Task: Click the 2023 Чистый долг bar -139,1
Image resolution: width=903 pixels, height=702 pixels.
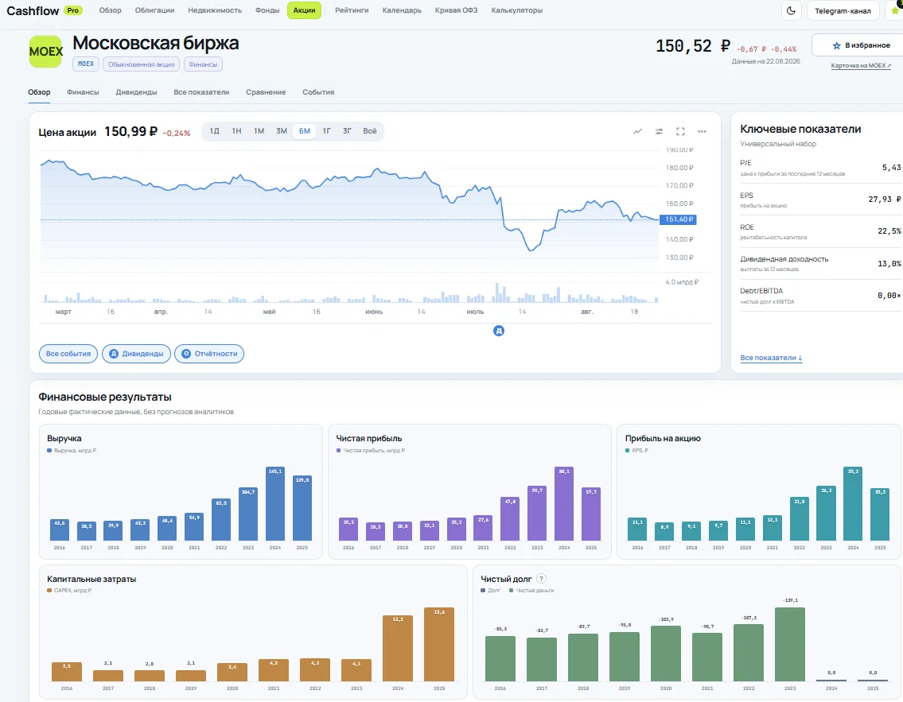Action: tap(790, 645)
